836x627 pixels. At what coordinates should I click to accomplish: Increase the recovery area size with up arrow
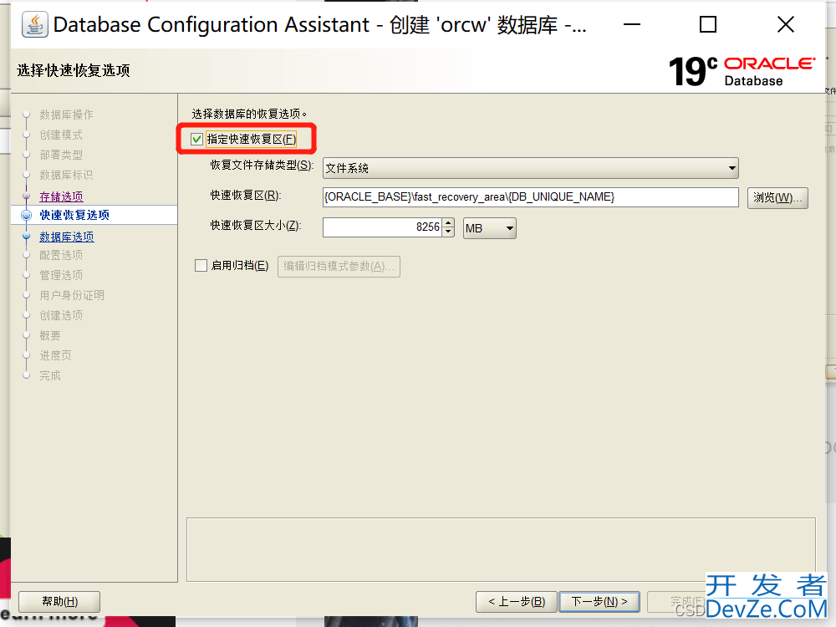[x=448, y=223]
